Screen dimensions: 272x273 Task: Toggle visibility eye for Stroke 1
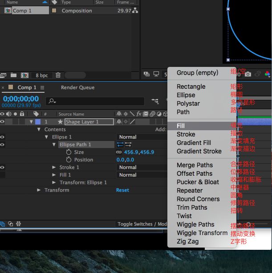(2, 167)
